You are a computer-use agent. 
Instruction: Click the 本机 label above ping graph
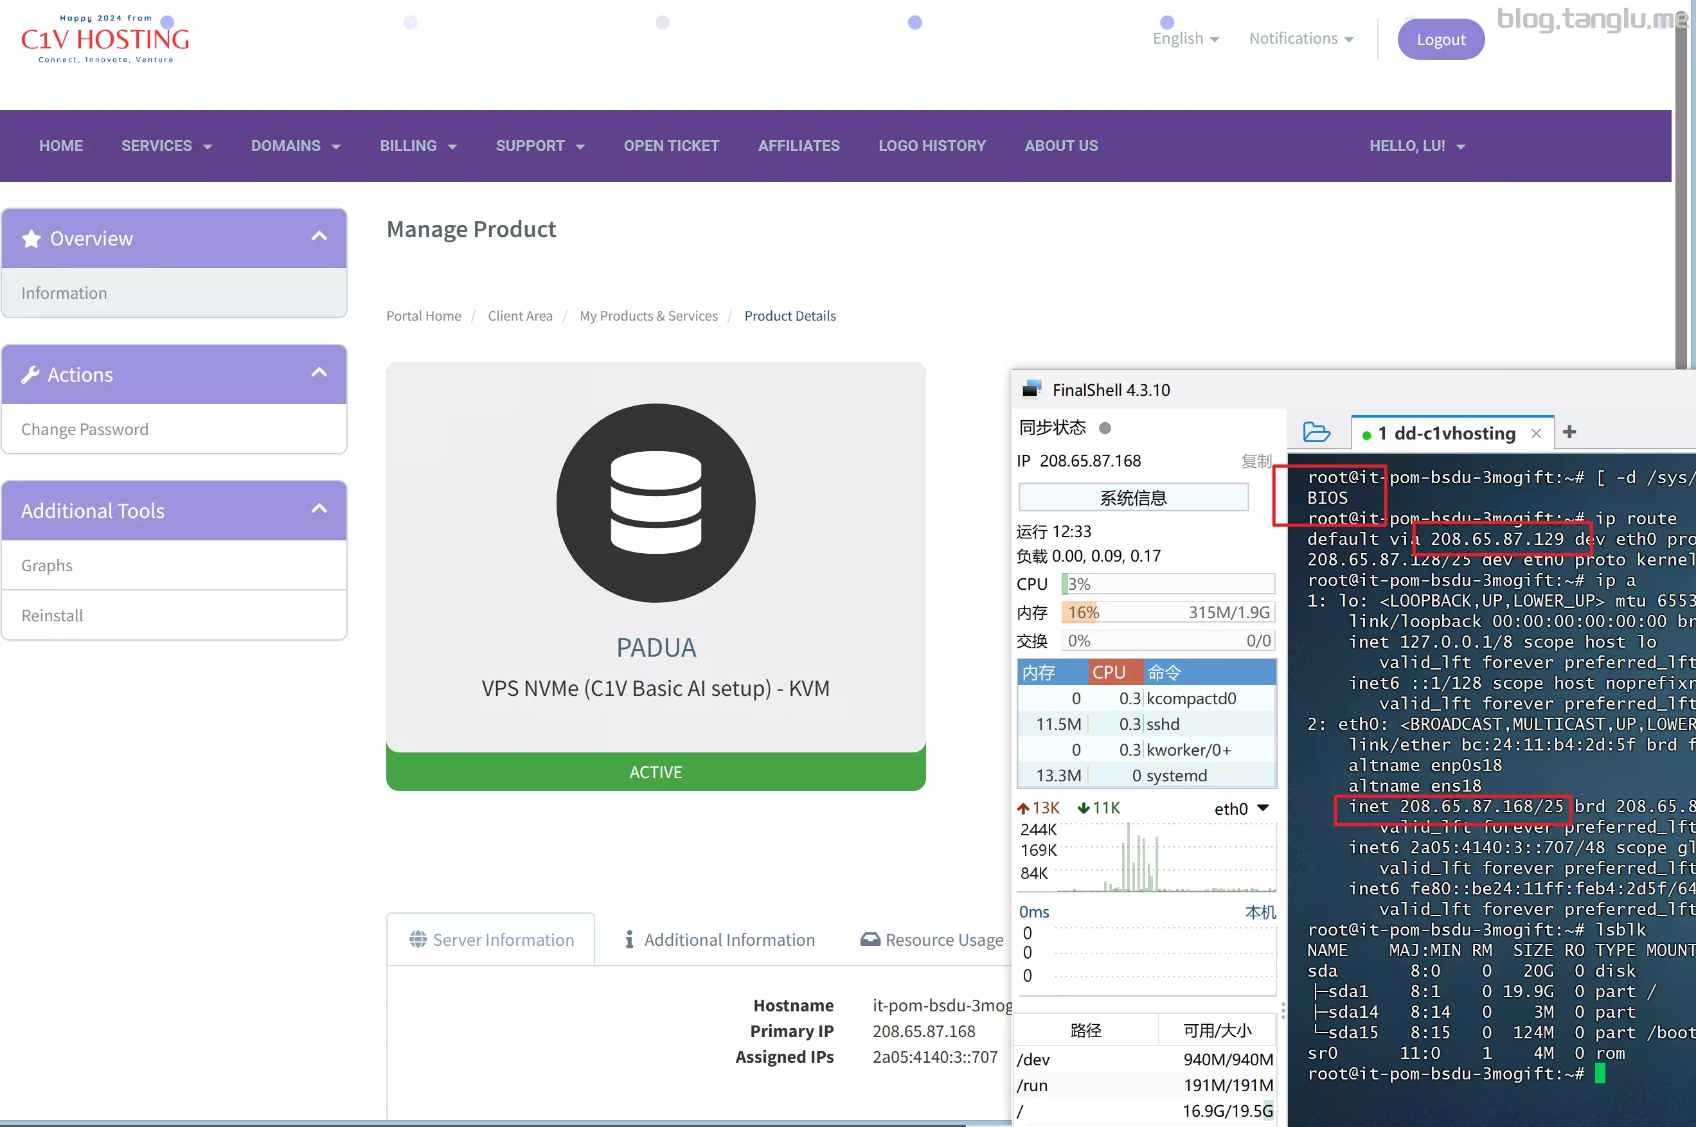[1260, 912]
